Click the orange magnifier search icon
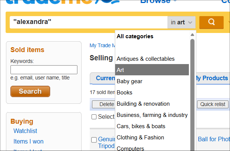Image resolution: width=230 pixels, height=151 pixels. [x=211, y=22]
